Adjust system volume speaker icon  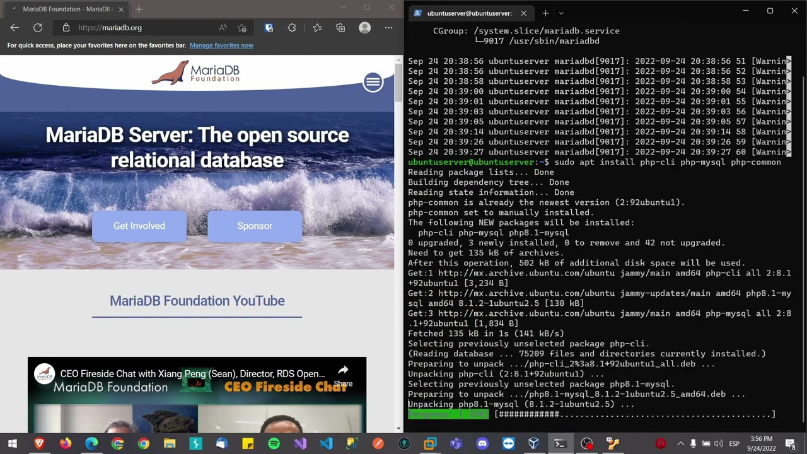tap(720, 444)
